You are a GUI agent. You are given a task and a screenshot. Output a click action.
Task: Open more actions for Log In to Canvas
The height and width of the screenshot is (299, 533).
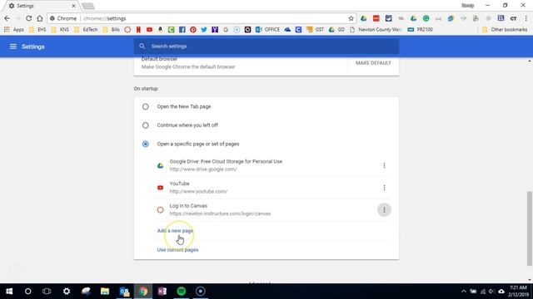coord(384,210)
